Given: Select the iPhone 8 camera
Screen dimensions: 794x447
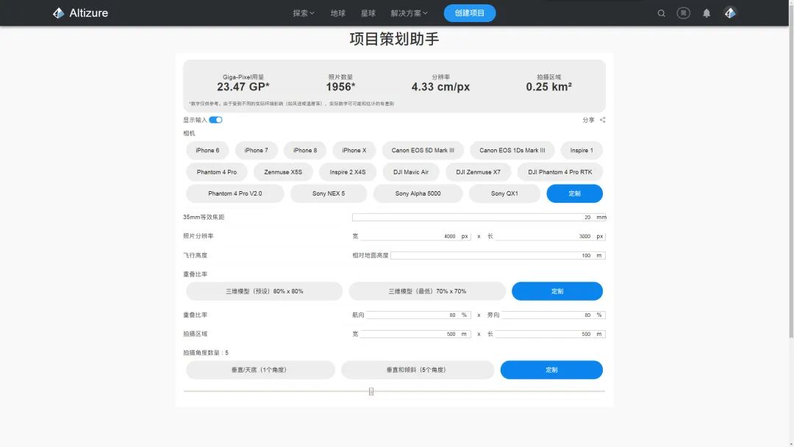Looking at the screenshot, I should click(305, 151).
